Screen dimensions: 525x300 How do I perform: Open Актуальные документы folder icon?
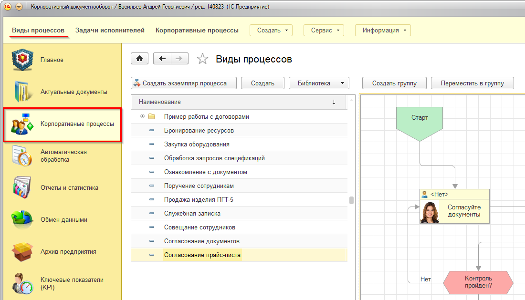point(22,92)
